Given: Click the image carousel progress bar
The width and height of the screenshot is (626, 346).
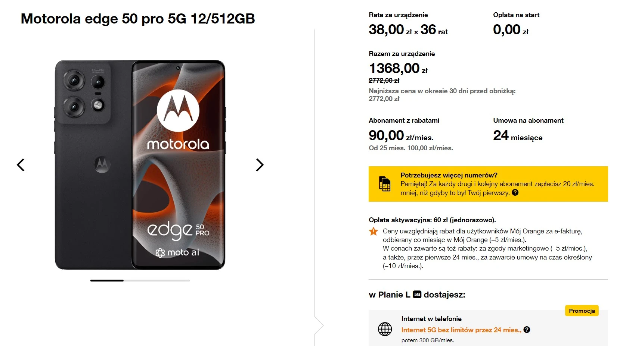Looking at the screenshot, I should [x=140, y=280].
